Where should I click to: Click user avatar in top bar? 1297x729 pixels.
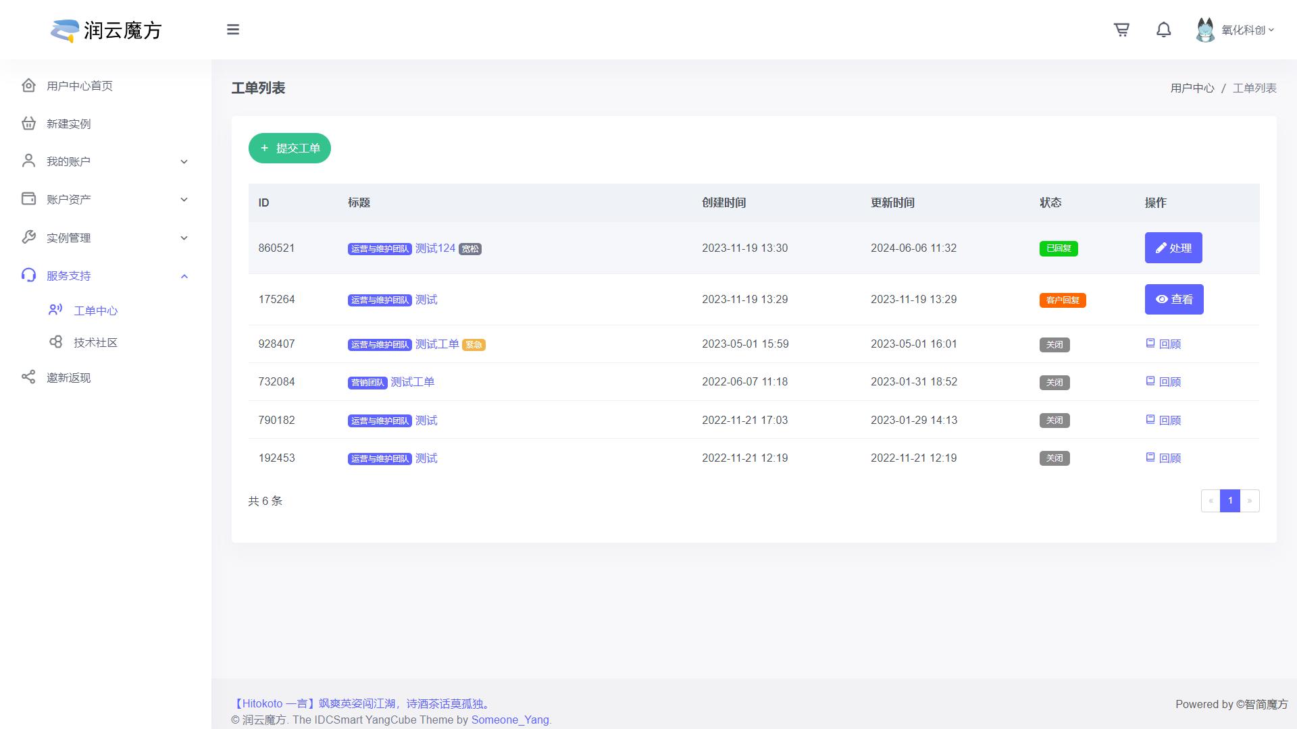coord(1205,30)
